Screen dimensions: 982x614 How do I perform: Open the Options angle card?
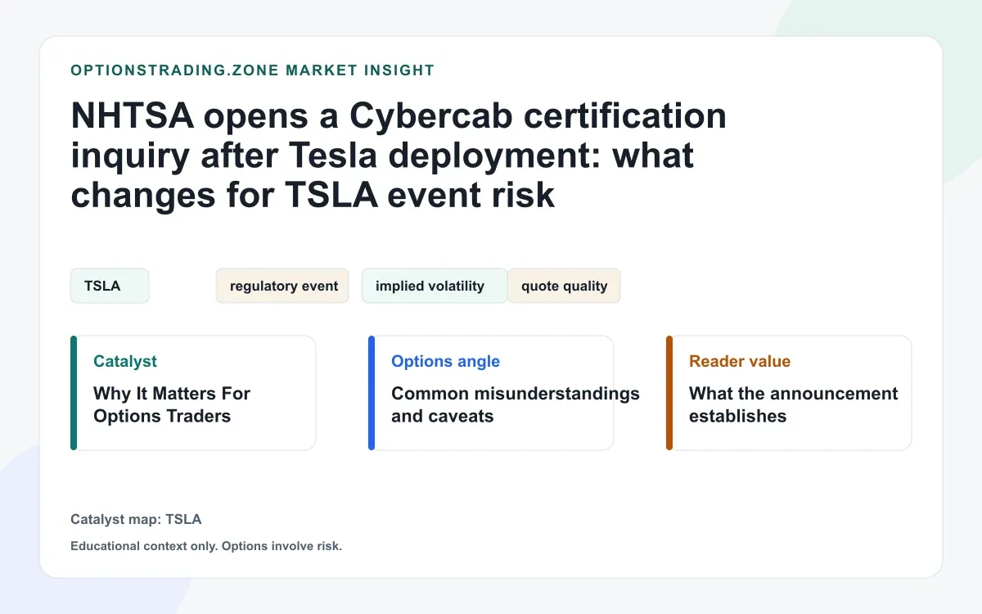(x=491, y=393)
